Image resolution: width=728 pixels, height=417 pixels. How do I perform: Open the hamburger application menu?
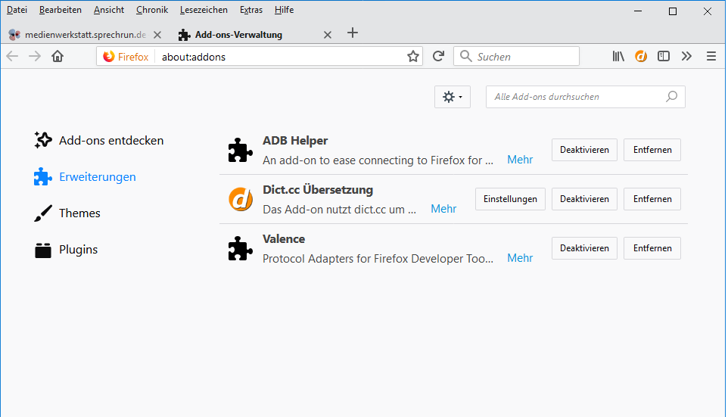[711, 56]
